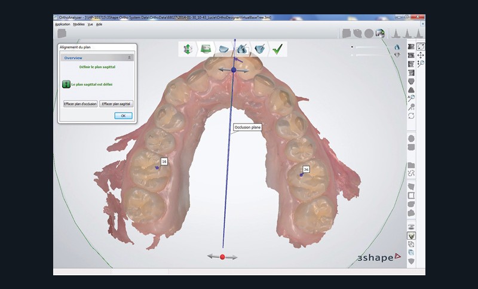The image size is (478, 289).
Task: Open the Application menu
Action: point(62,24)
